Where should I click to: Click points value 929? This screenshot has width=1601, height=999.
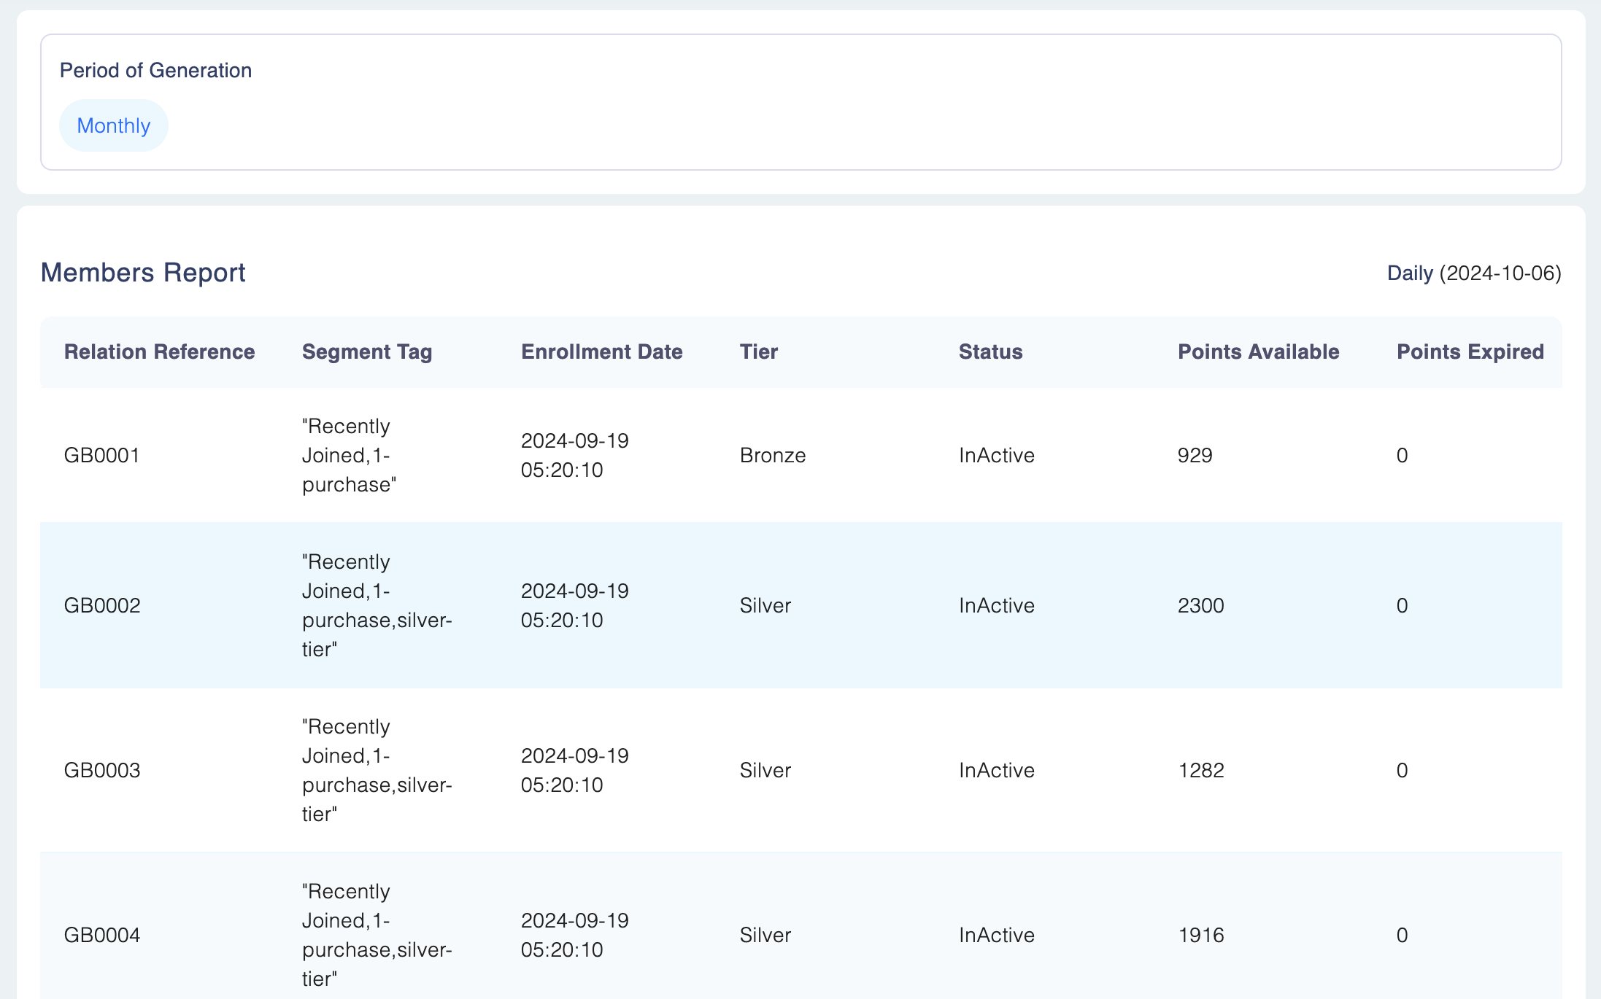1195,455
